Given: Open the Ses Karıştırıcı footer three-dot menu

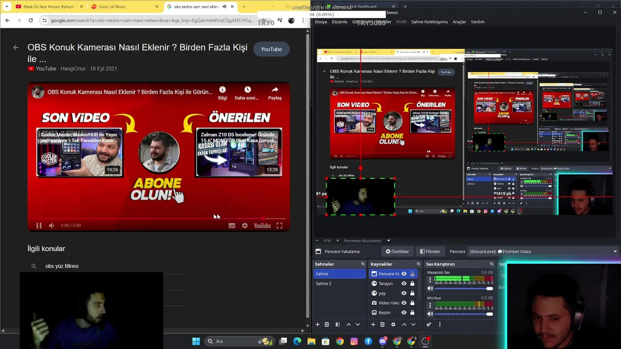Looking at the screenshot, I should tap(440, 324).
